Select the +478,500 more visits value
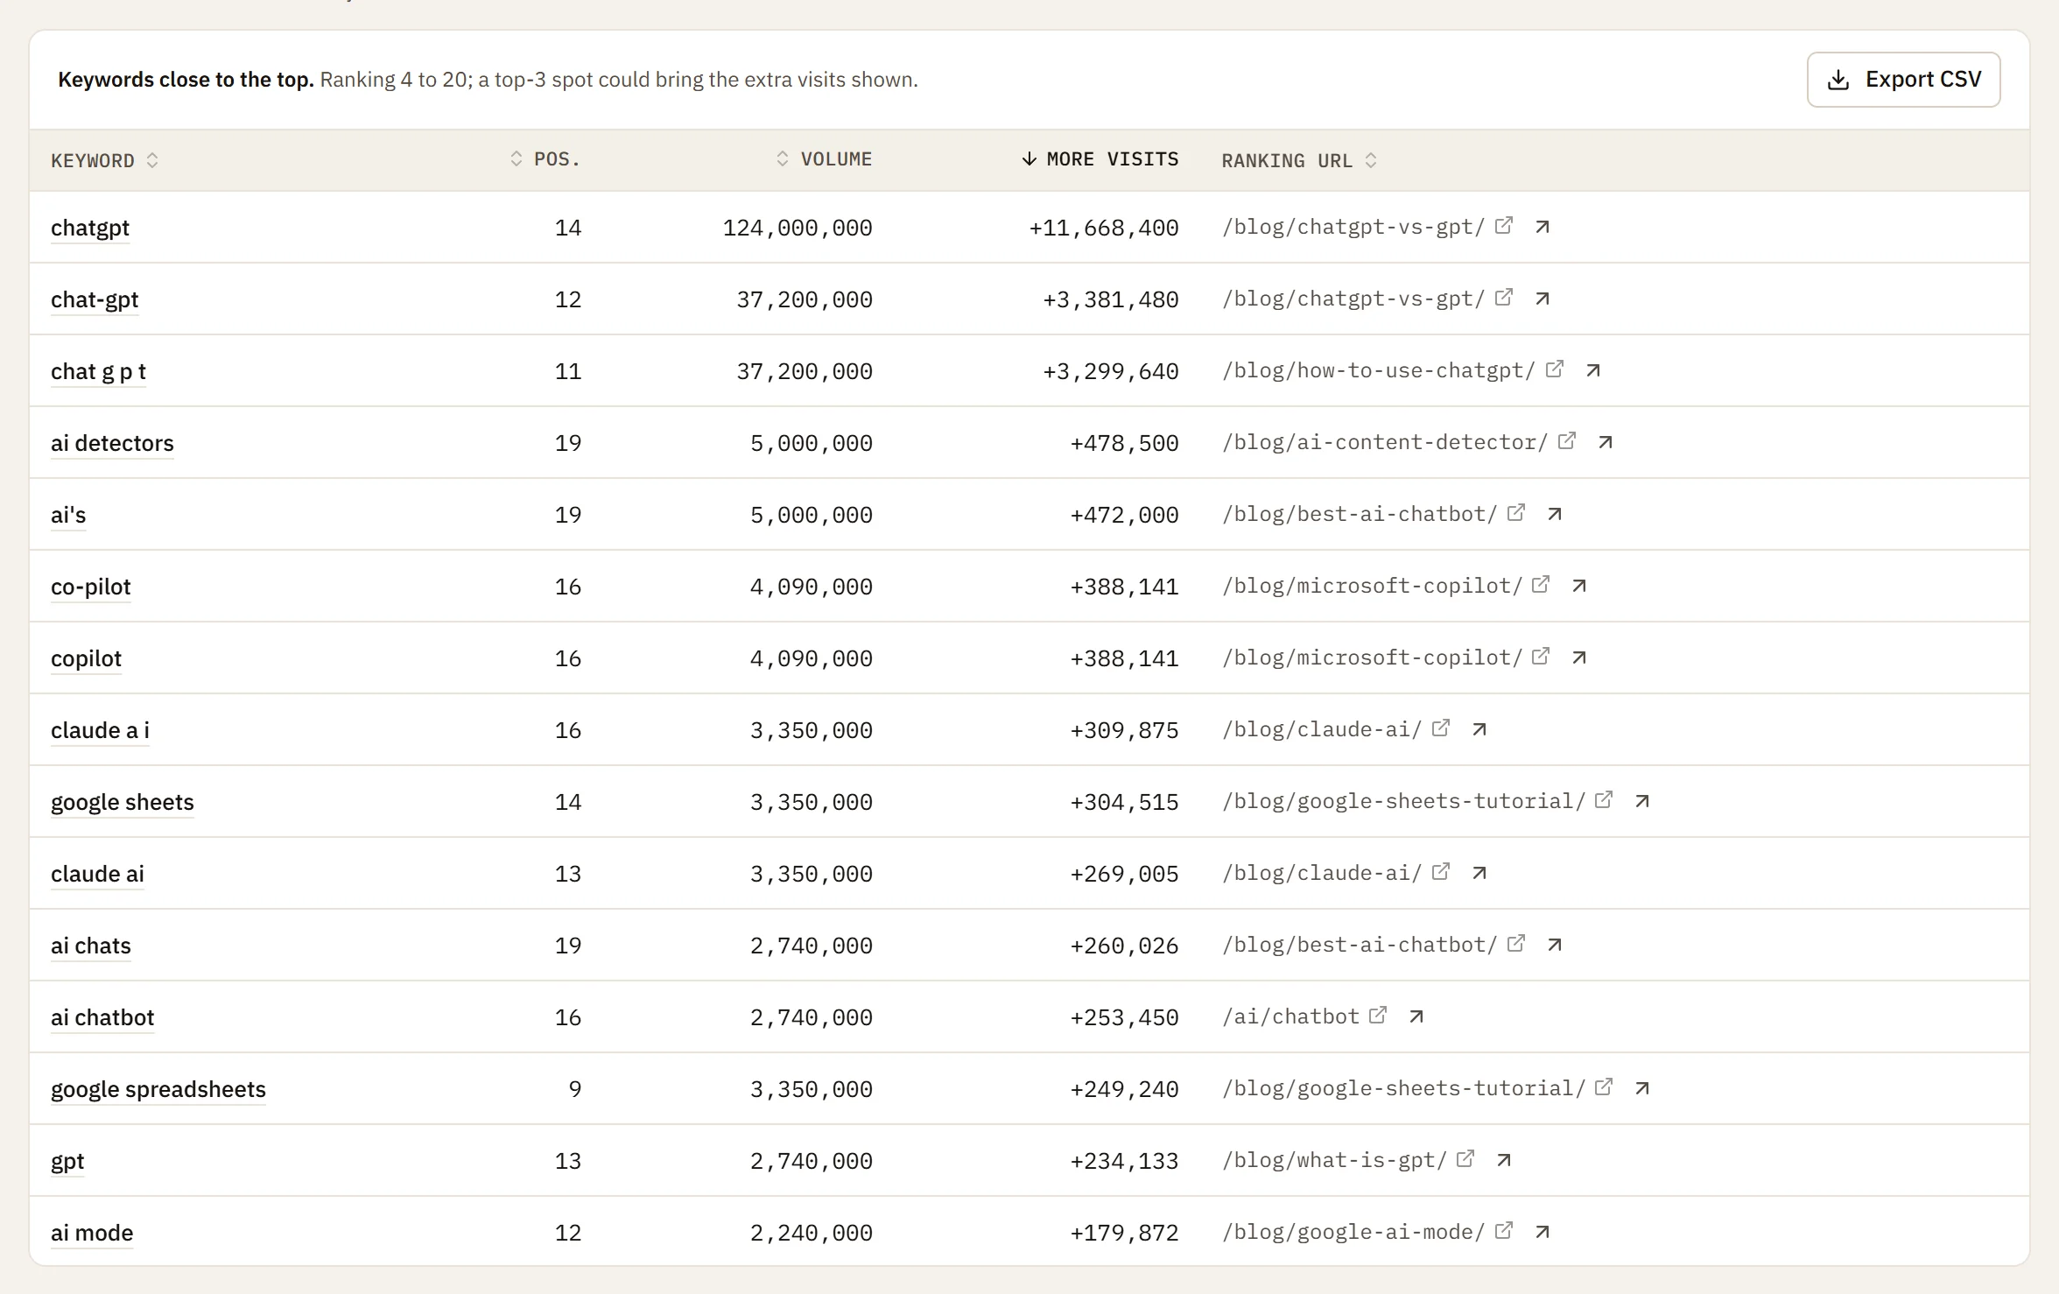This screenshot has height=1294, width=2059. point(1124,444)
